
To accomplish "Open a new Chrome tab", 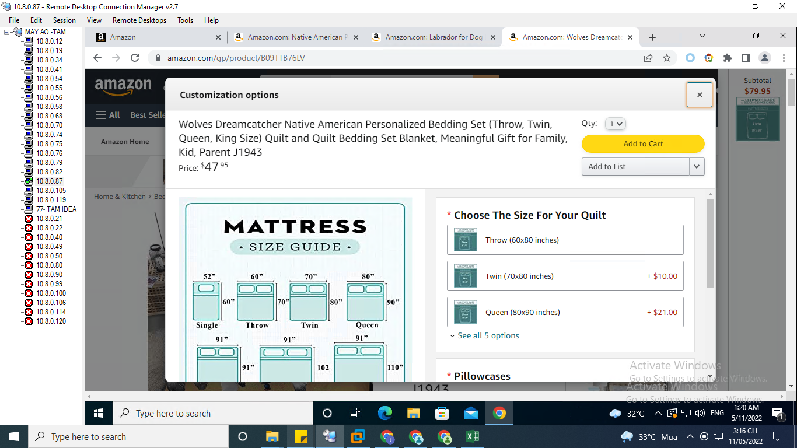I will [652, 37].
